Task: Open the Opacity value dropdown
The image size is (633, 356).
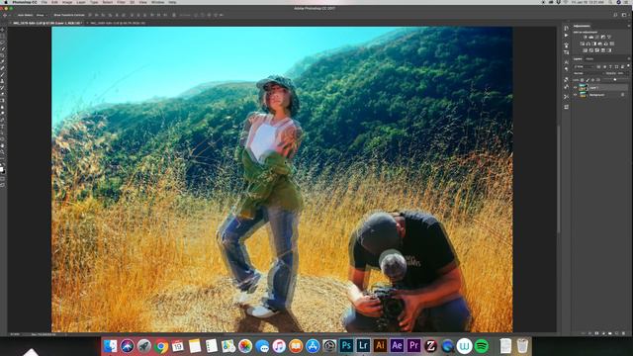Action: [627, 73]
